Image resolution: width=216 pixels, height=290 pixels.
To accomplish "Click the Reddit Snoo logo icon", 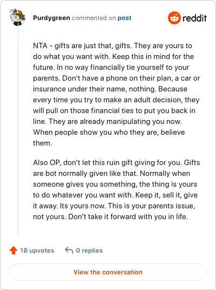I will tap(174, 18).
